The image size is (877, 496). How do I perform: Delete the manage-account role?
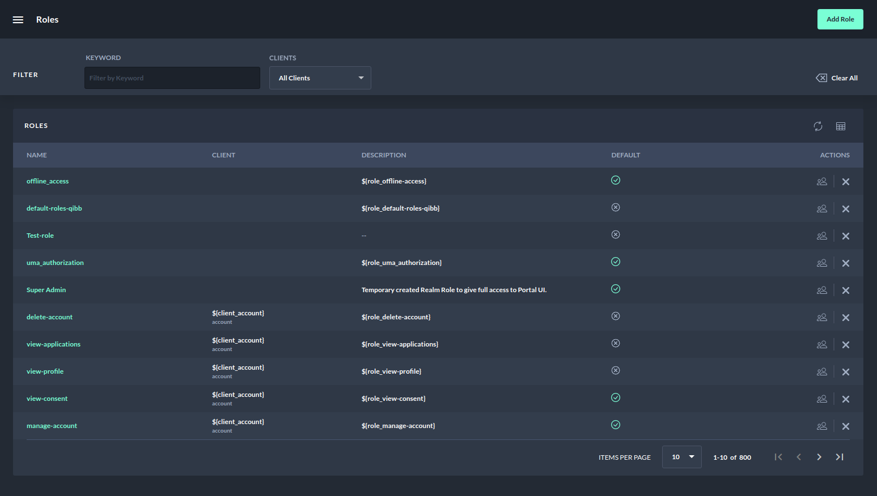(x=845, y=426)
